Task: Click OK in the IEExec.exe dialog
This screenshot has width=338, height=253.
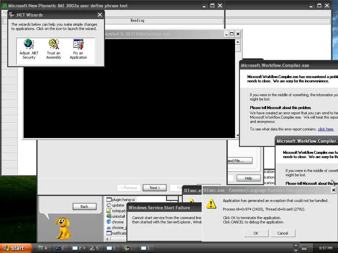Action: 256,233
